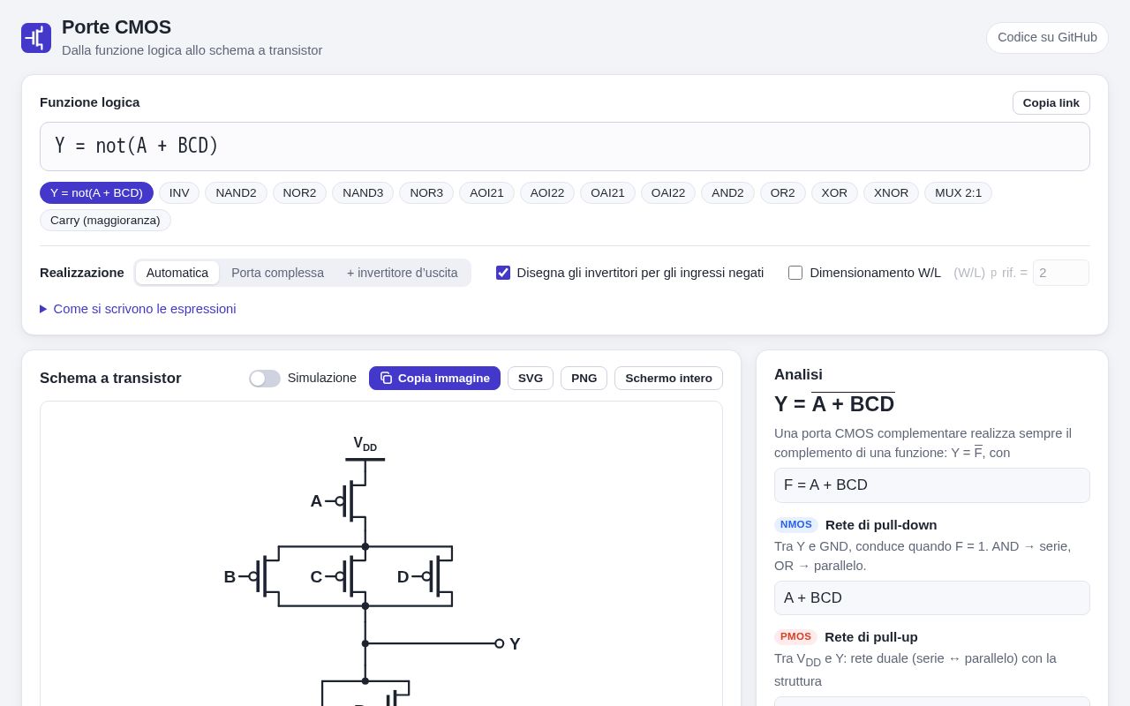1130x706 pixels.
Task: Click the PMOS transistor labeled A
Action: point(349,501)
